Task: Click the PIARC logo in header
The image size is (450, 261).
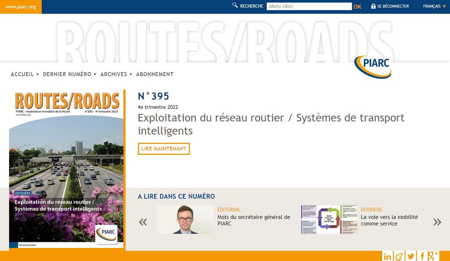Action: pos(373,67)
